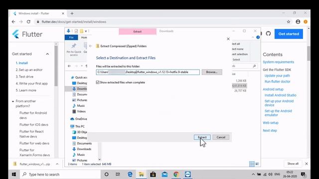Click Explorer search magnifier icon
This screenshot has width=319, height=179.
[254, 66]
